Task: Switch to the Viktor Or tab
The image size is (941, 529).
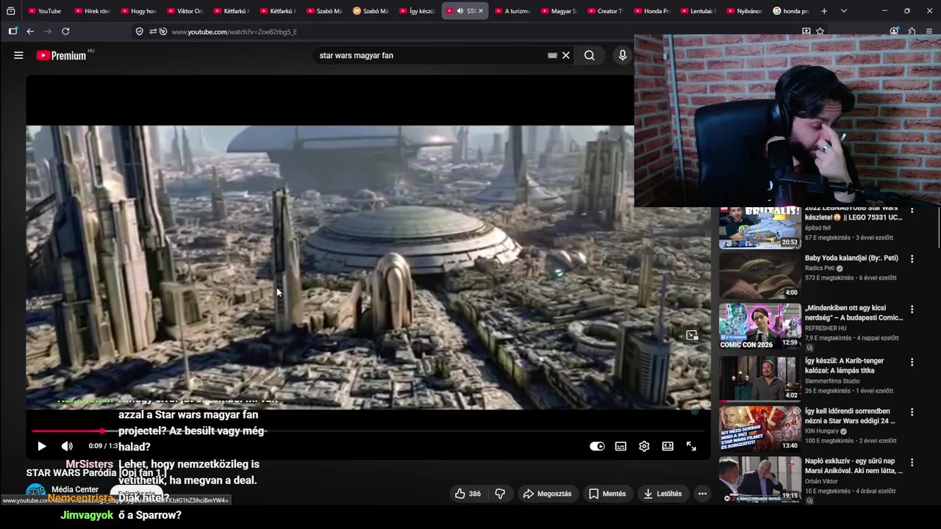Action: click(x=184, y=11)
